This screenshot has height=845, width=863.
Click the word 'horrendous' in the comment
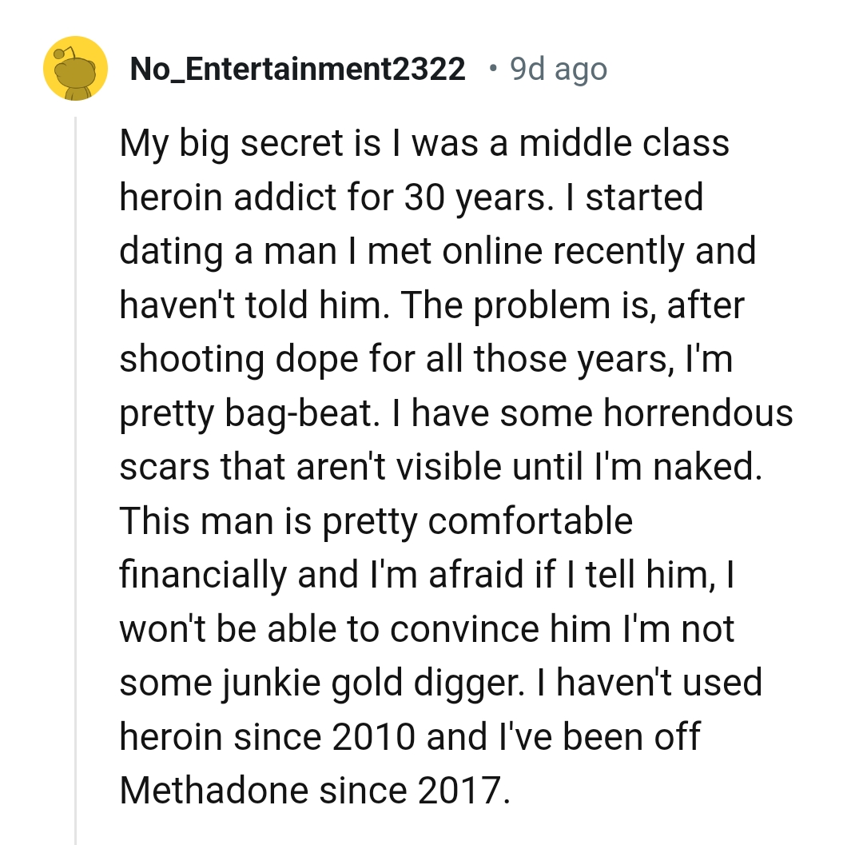pyautogui.click(x=698, y=413)
